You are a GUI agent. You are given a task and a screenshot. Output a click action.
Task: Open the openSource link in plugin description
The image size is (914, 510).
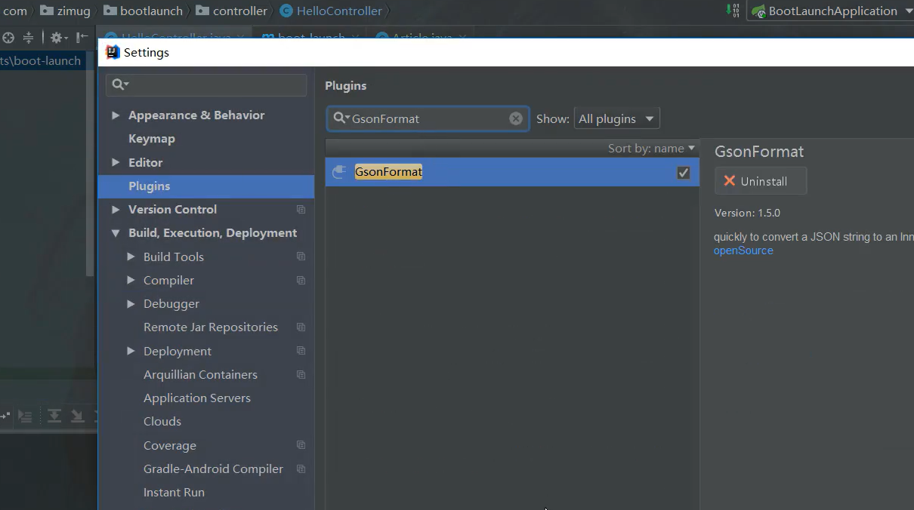click(743, 250)
